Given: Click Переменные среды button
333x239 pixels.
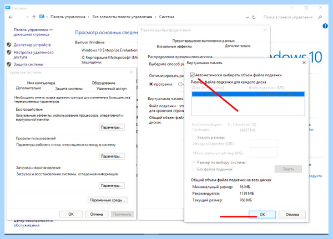Looking at the screenshot, I should (x=108, y=200).
